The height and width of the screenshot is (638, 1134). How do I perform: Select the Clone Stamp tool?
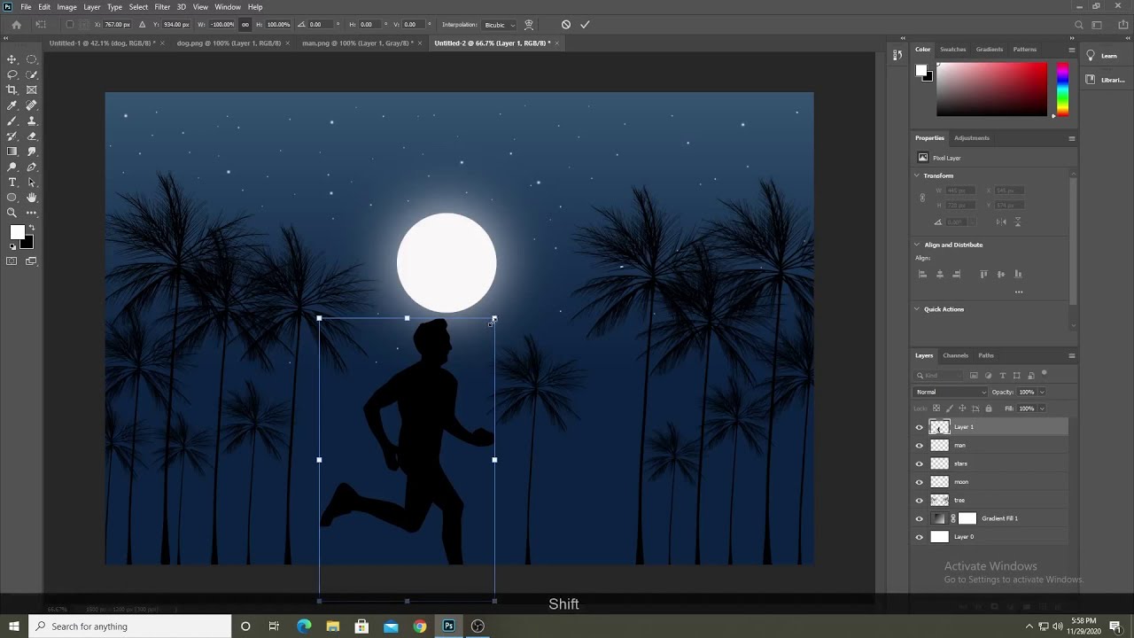pyautogui.click(x=32, y=121)
